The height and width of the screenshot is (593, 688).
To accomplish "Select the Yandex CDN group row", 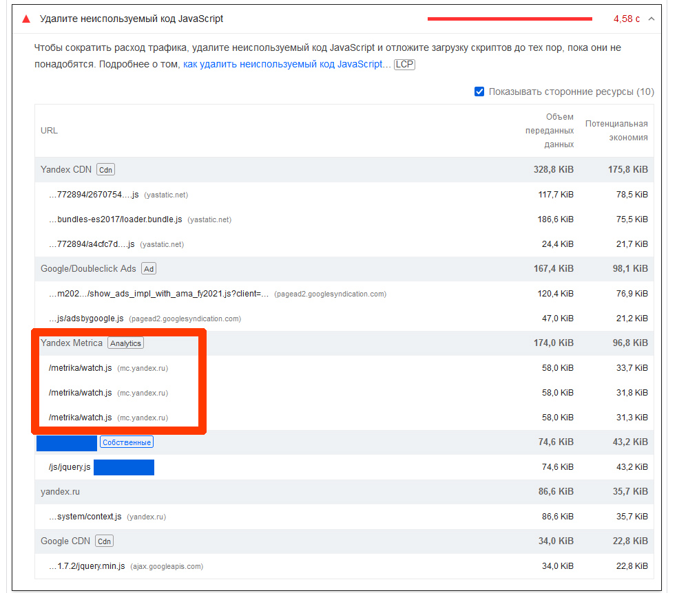I will point(344,170).
